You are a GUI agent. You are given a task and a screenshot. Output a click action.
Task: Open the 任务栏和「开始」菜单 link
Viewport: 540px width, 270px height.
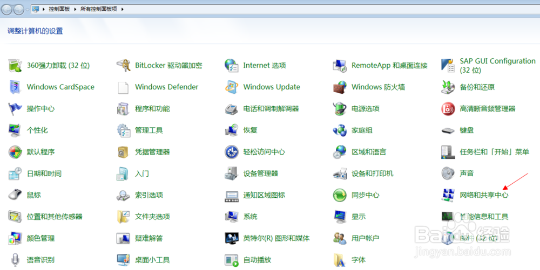coord(494,152)
